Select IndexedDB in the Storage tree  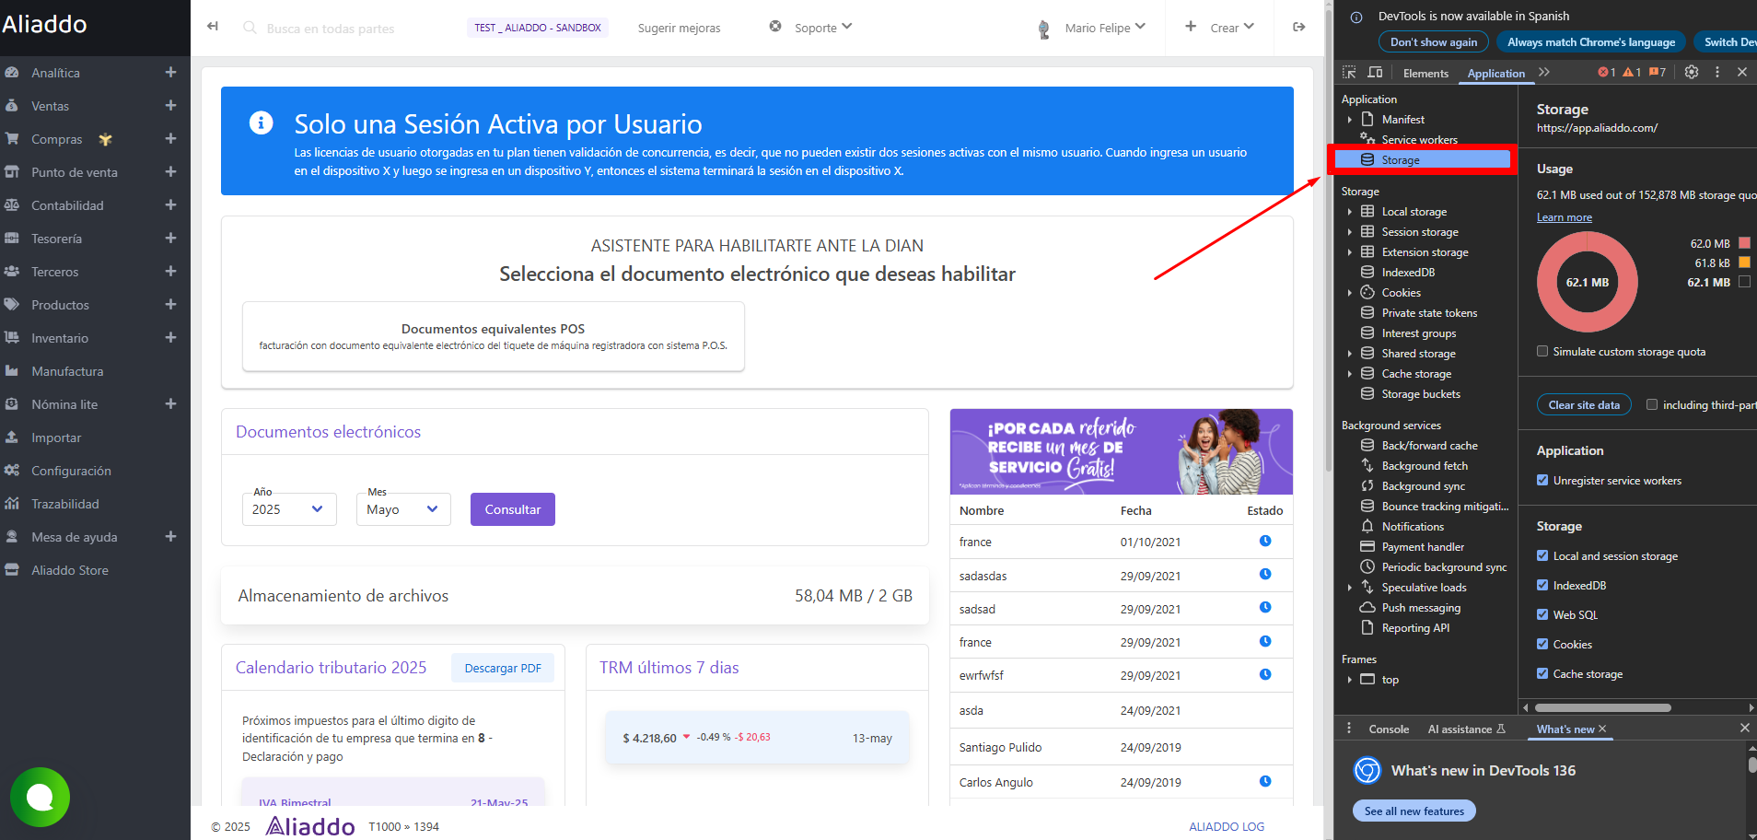click(x=1408, y=273)
